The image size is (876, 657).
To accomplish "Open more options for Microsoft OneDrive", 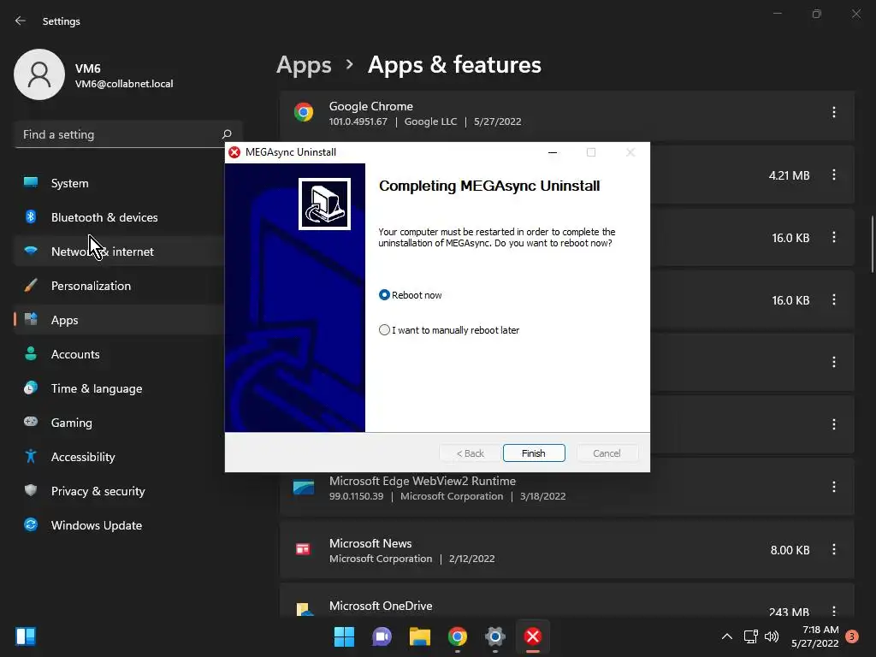I will 834,611.
